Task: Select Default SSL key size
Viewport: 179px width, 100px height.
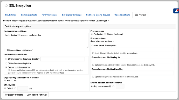Action: 5,88
